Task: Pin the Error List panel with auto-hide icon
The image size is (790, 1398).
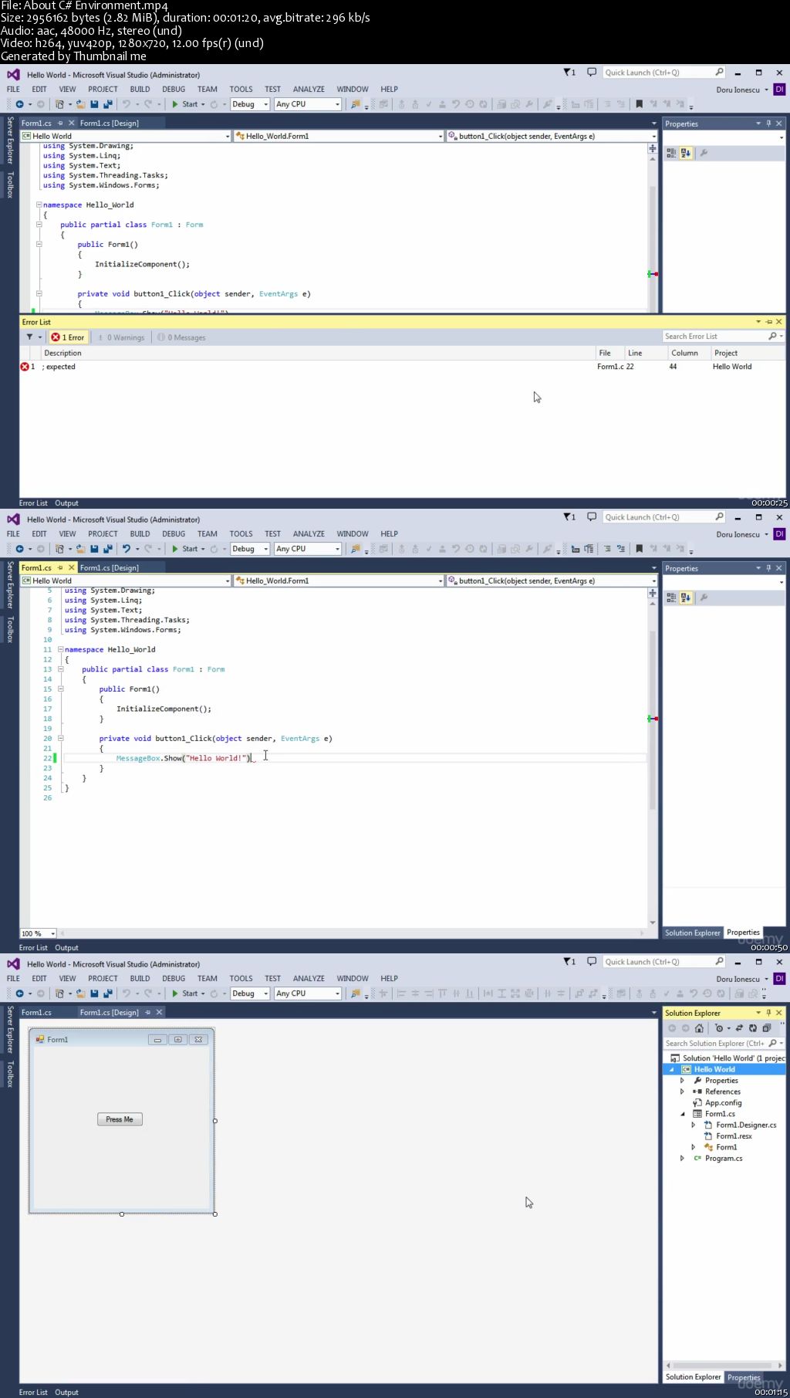Action: pos(768,322)
